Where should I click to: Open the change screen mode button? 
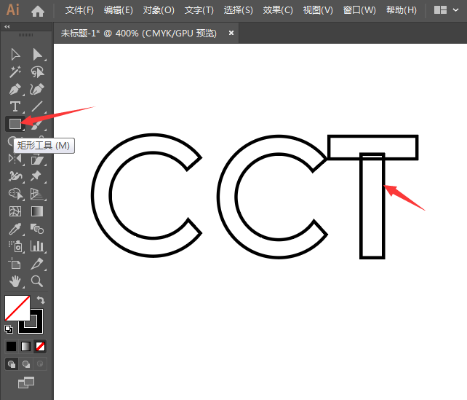(26, 383)
